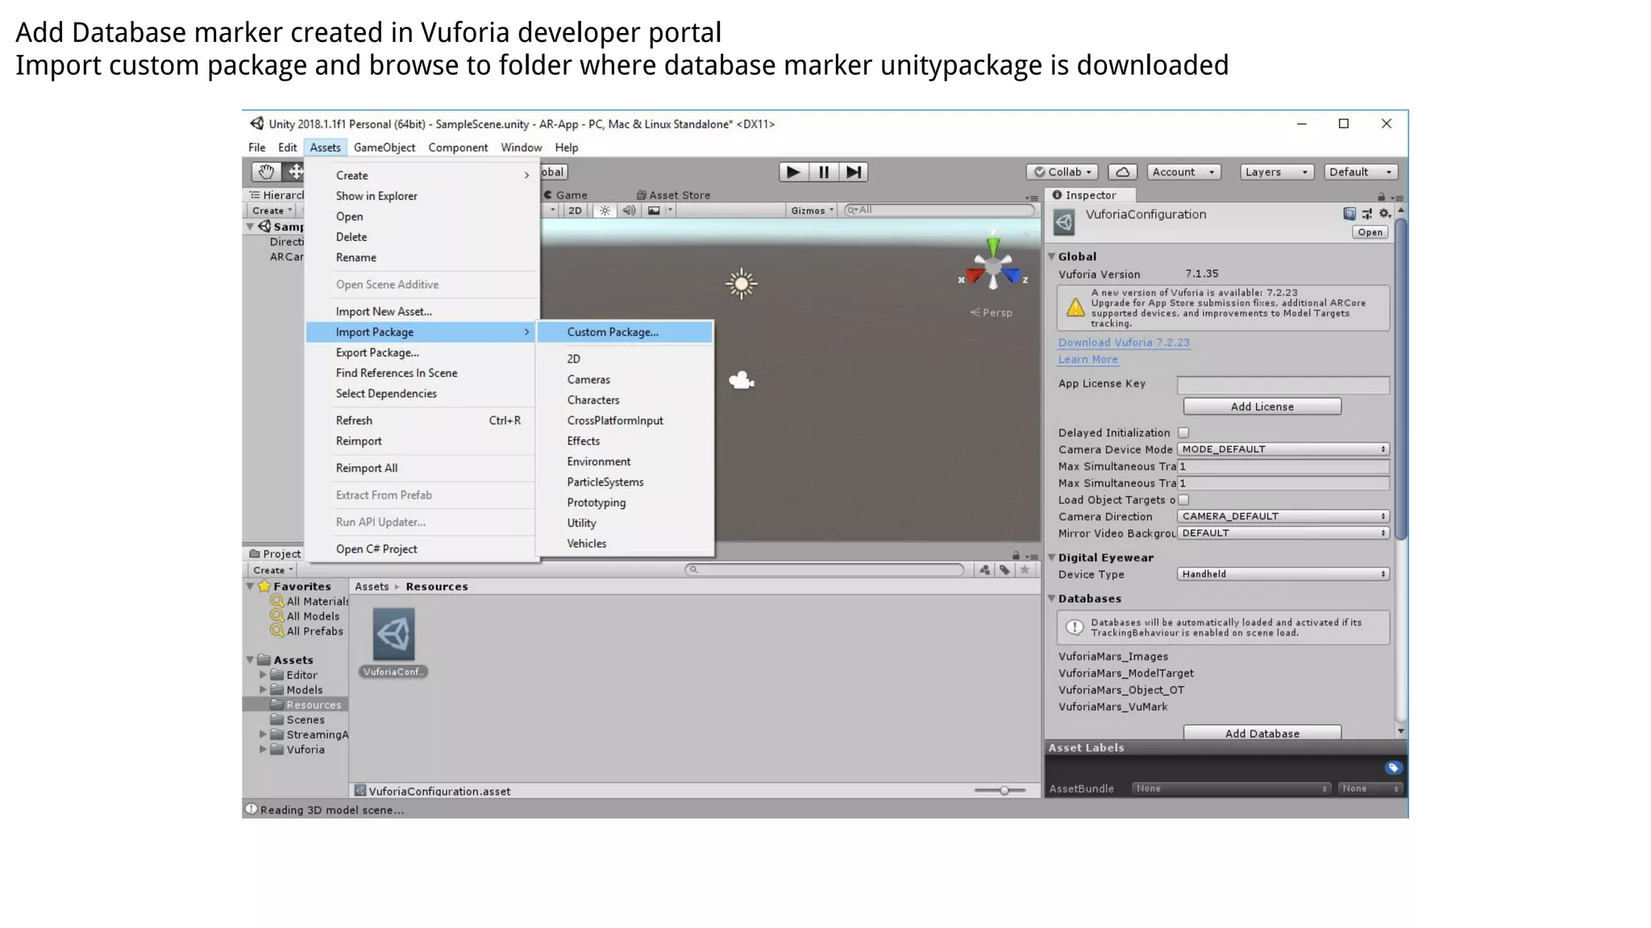Image resolution: width=1651 pixels, height=928 pixels.
Task: Open the Gizmos dropdown
Action: coord(812,210)
